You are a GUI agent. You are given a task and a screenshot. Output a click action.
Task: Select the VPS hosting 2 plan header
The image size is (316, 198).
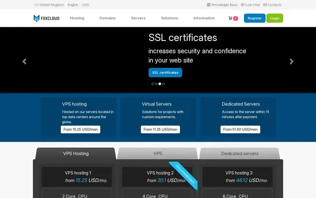tap(157, 177)
